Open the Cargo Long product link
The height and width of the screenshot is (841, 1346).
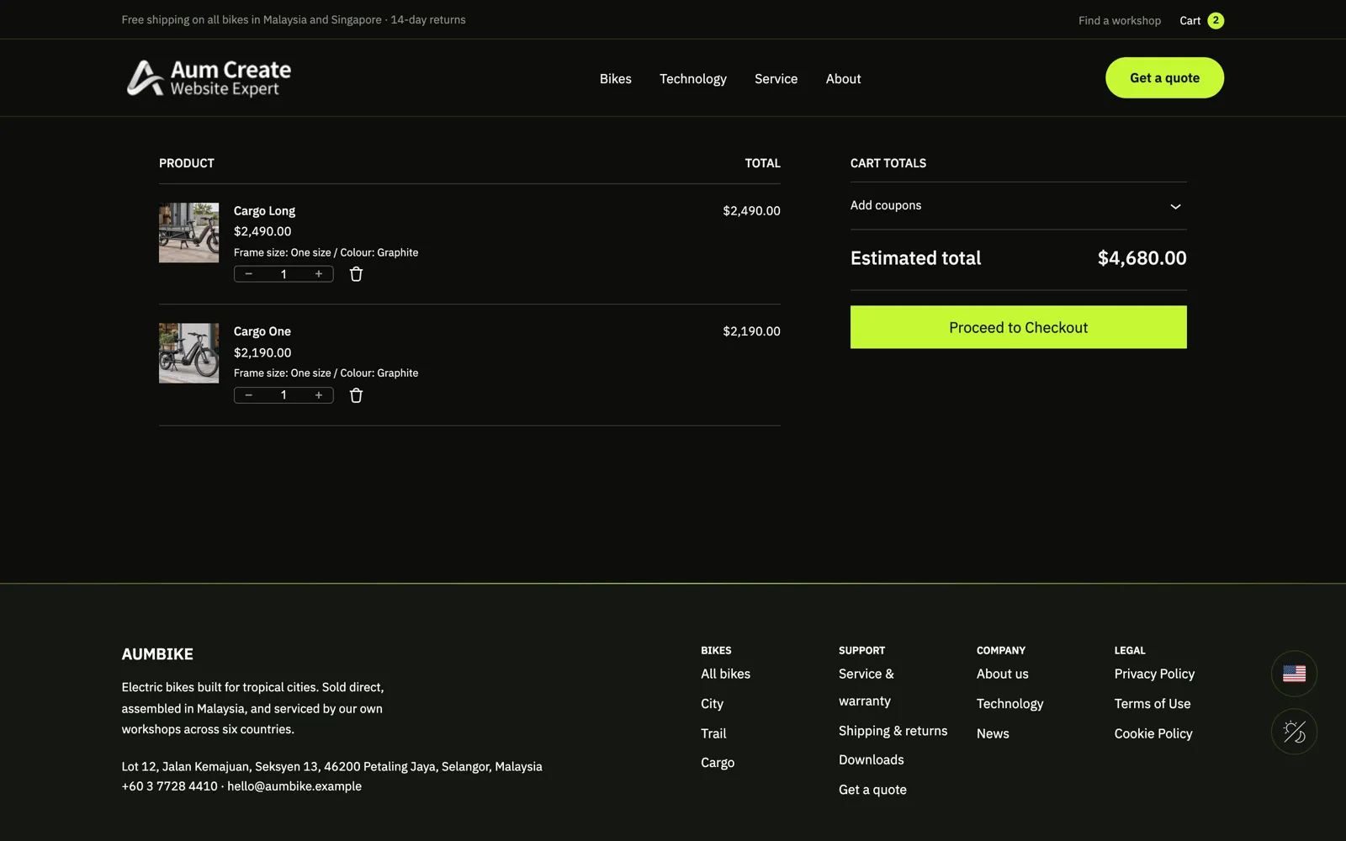(264, 210)
